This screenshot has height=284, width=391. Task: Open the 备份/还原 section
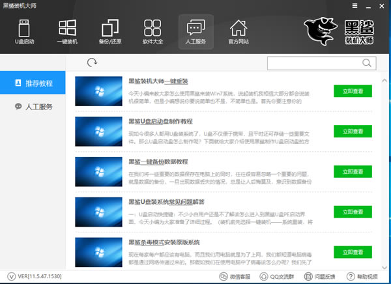[x=110, y=32]
